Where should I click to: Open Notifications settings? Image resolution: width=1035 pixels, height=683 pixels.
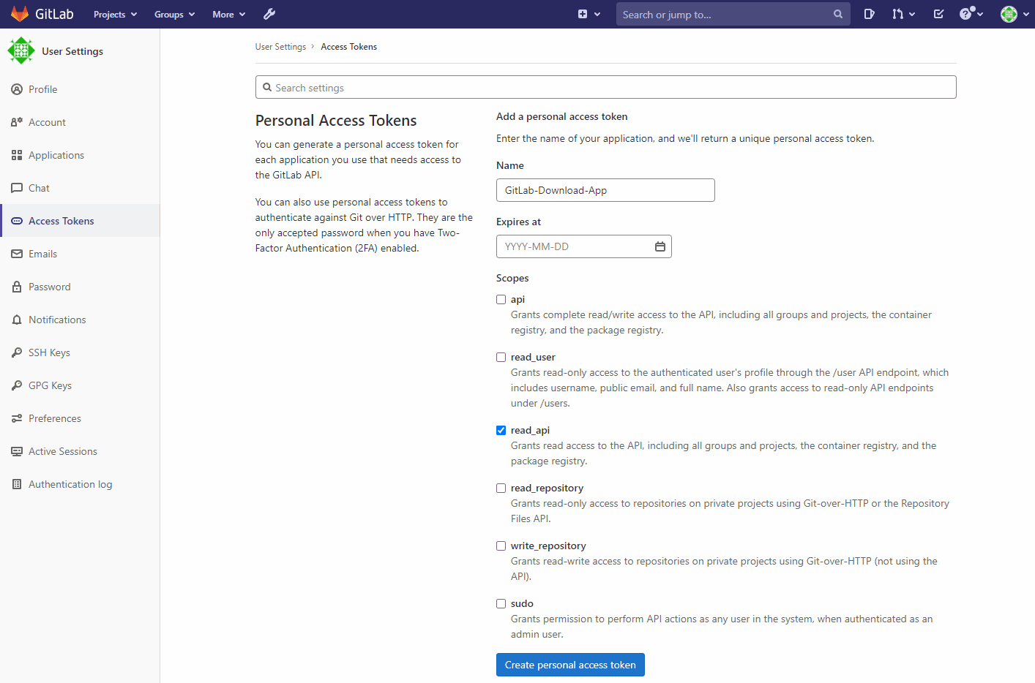click(x=80, y=320)
